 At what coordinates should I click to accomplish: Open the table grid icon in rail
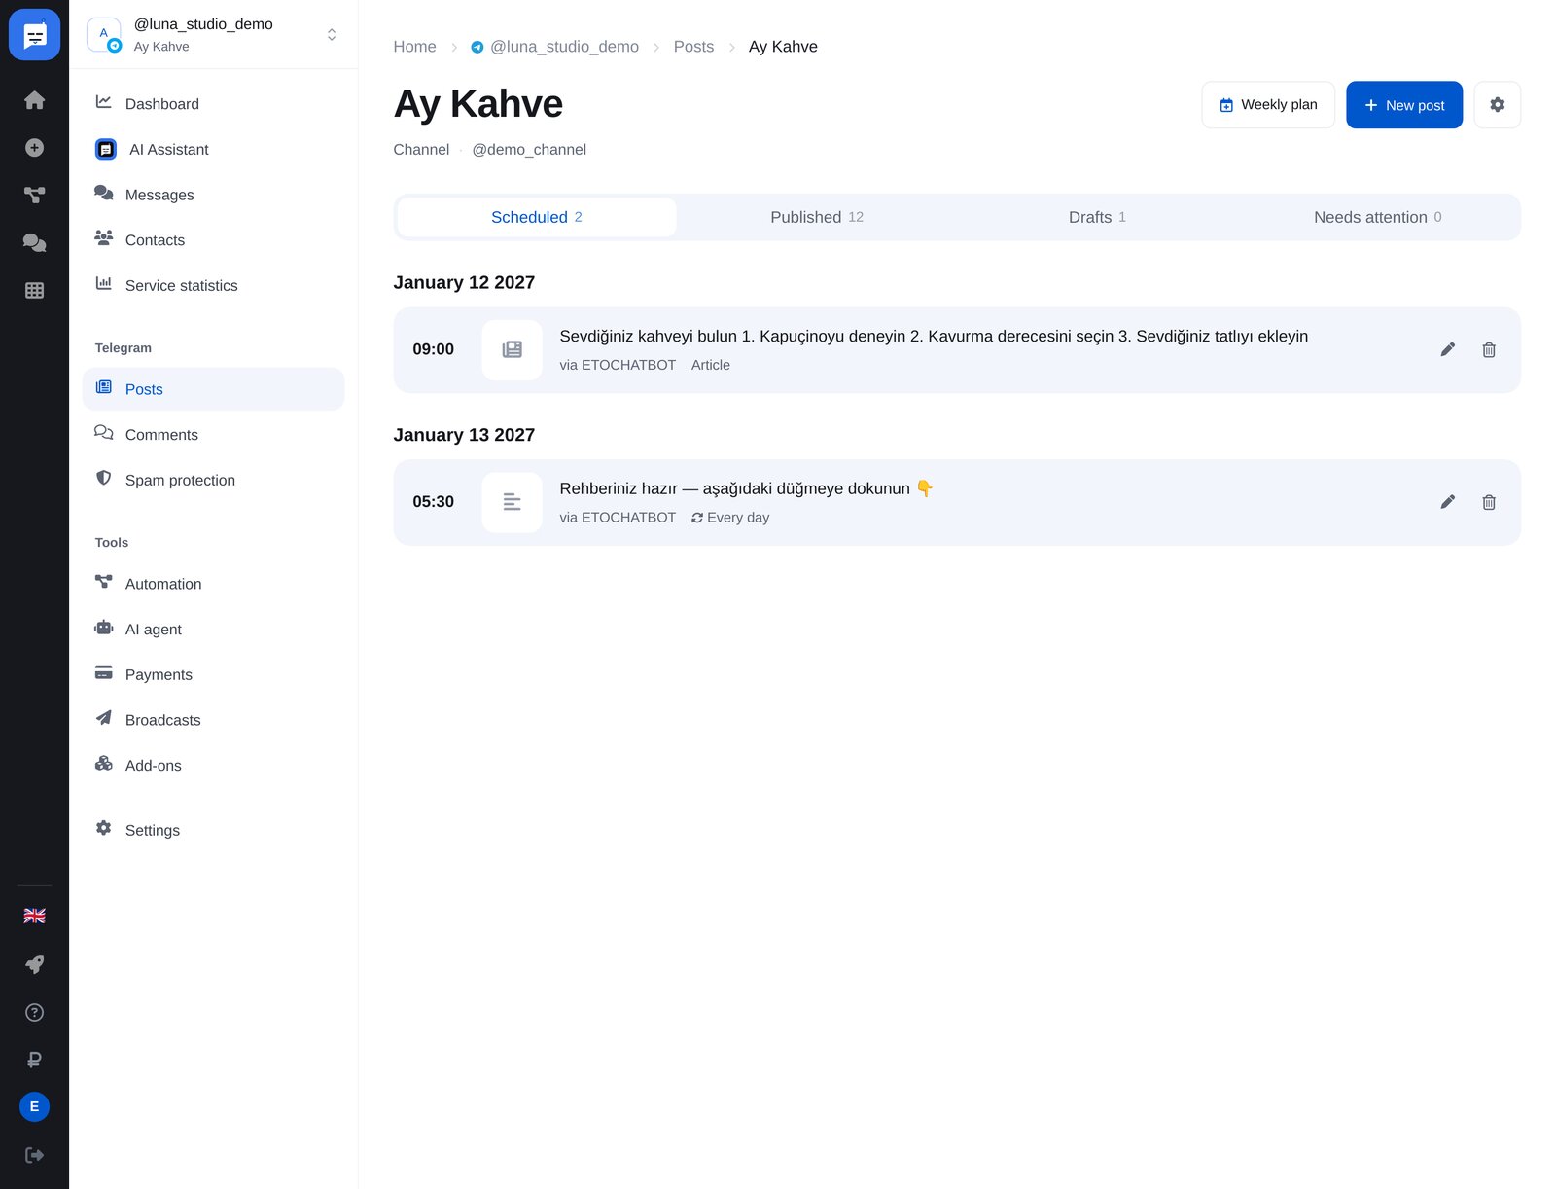[34, 290]
